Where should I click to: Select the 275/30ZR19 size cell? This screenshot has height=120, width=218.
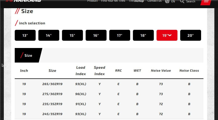(x=52, y=94)
